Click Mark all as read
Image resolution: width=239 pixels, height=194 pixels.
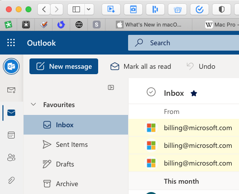point(141,66)
